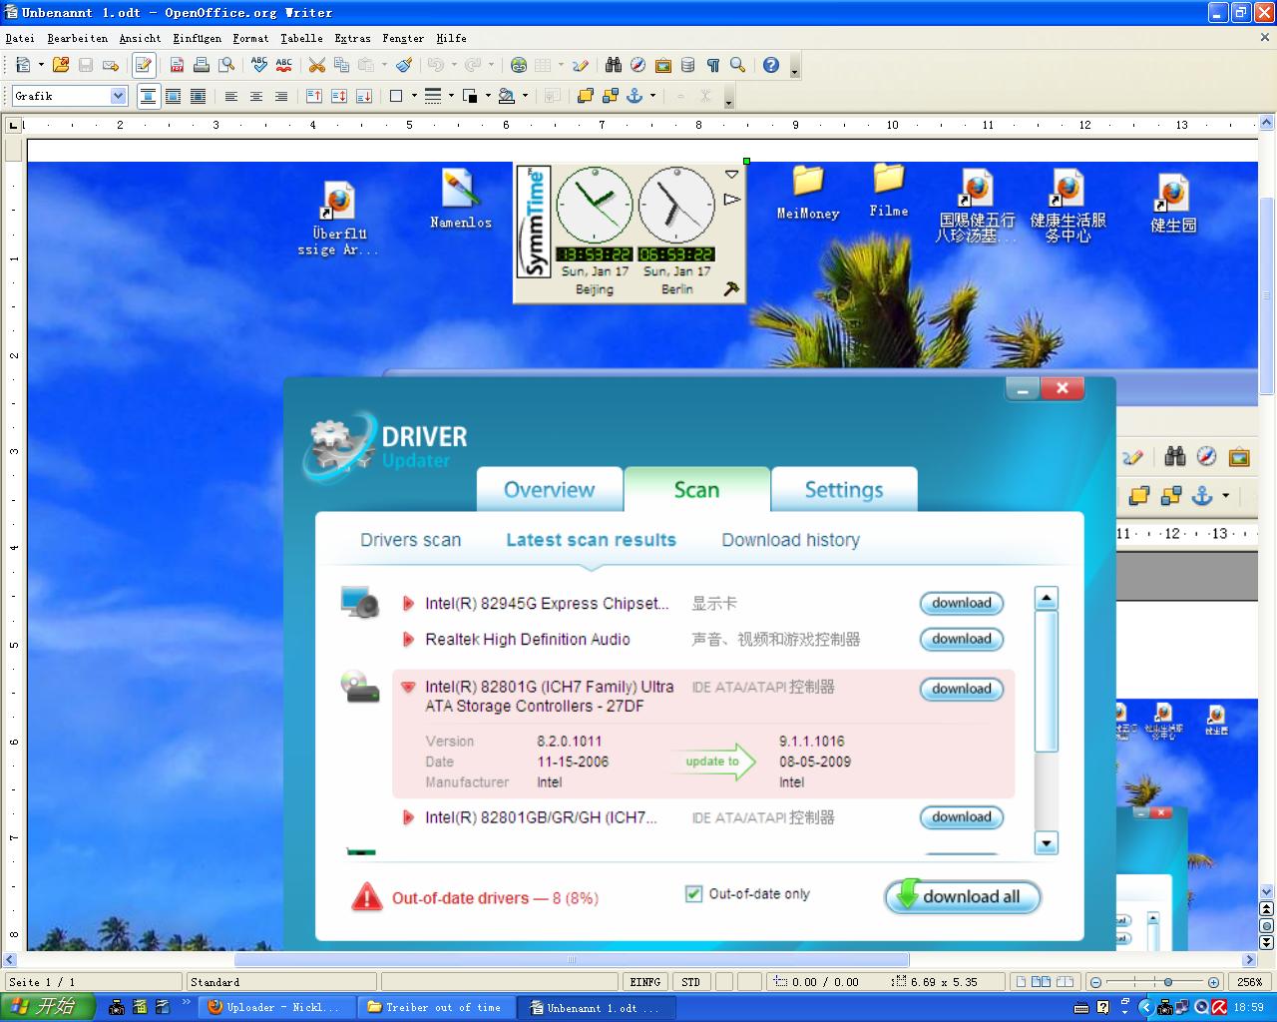Expand the anchor change dropdown arrow
The width and height of the screenshot is (1277, 1022).
pos(652,96)
